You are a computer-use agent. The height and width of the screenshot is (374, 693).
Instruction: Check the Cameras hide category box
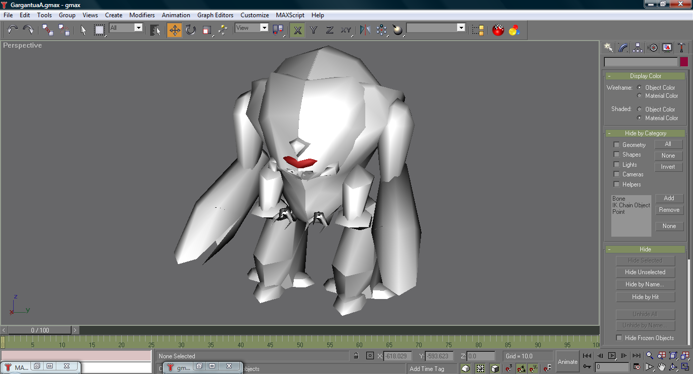[616, 174]
